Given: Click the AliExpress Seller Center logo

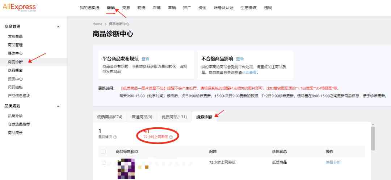Looking at the screenshot, I should [20, 8].
